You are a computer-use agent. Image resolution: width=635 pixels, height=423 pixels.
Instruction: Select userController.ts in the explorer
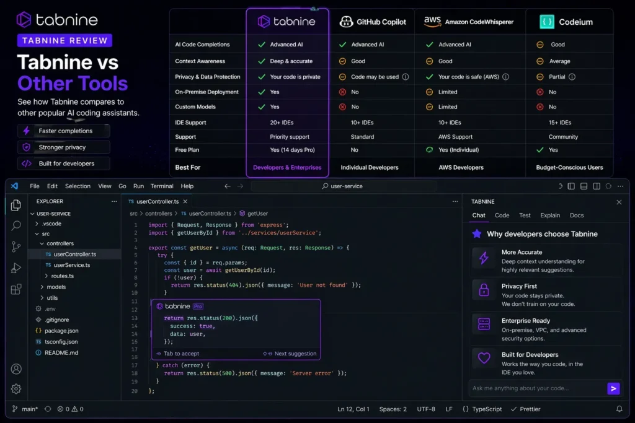(x=74, y=255)
